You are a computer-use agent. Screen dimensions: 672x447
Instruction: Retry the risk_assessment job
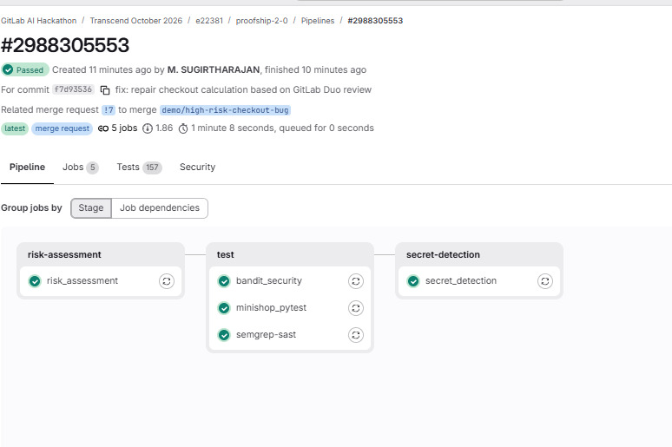167,281
